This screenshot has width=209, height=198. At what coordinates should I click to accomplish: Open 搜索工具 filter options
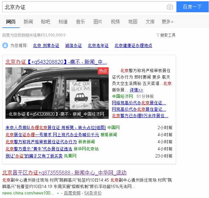166,35
